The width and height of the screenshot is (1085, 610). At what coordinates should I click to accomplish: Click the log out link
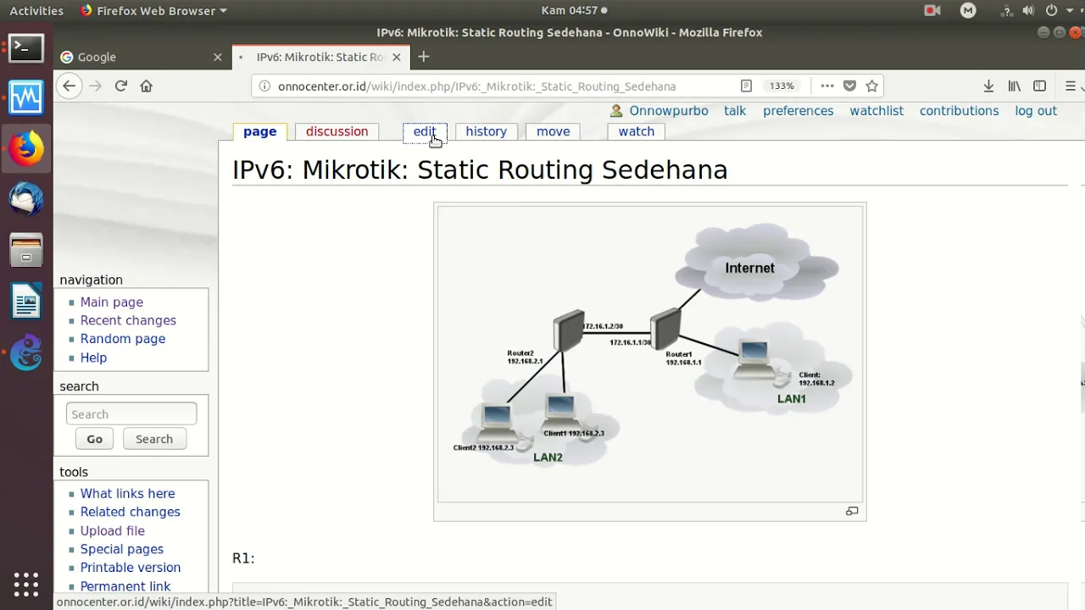click(x=1036, y=111)
